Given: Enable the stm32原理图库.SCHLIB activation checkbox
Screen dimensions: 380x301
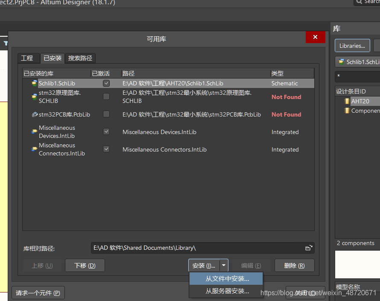Looking at the screenshot, I should (106, 96).
